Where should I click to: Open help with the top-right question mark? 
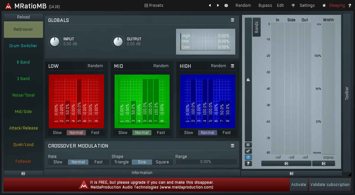(x=349, y=5)
